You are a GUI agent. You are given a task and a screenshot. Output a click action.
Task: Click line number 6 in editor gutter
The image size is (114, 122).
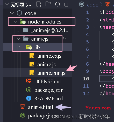coord(88,49)
